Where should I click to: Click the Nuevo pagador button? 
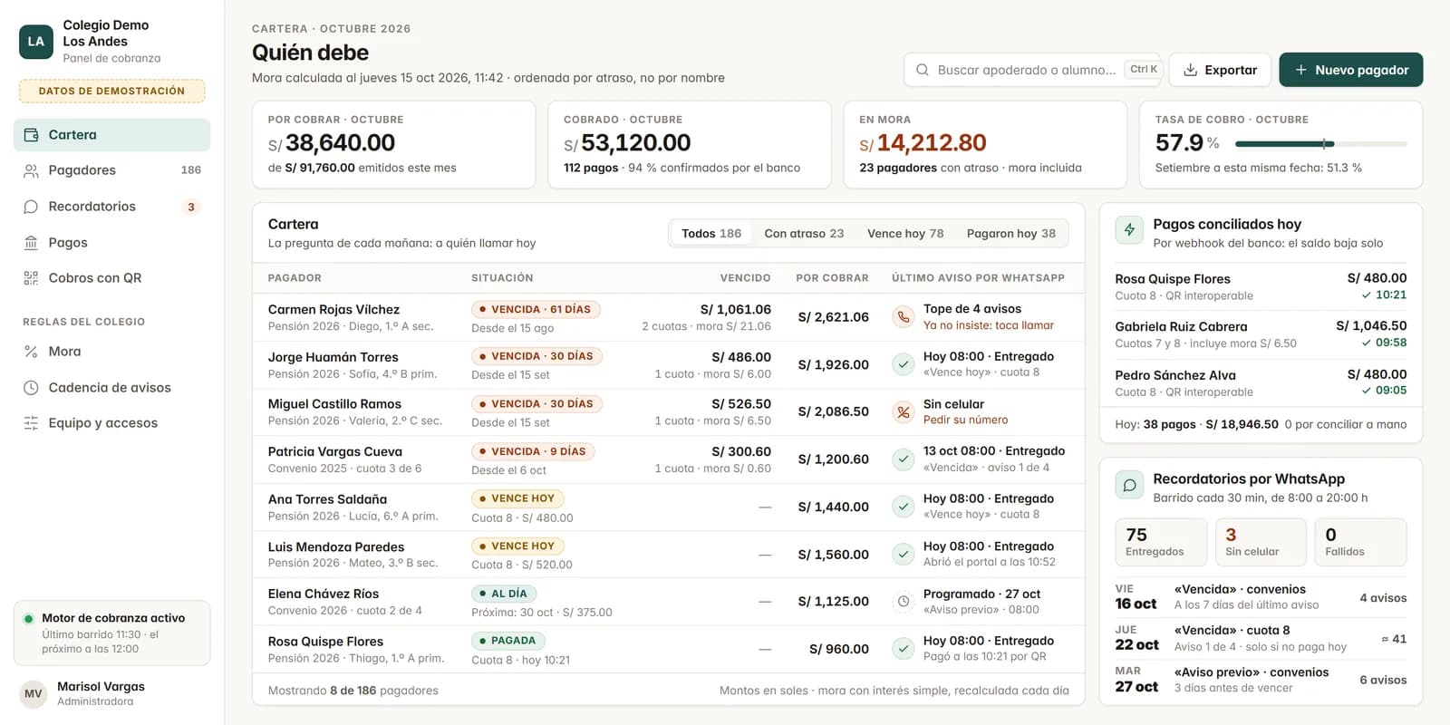click(x=1351, y=70)
